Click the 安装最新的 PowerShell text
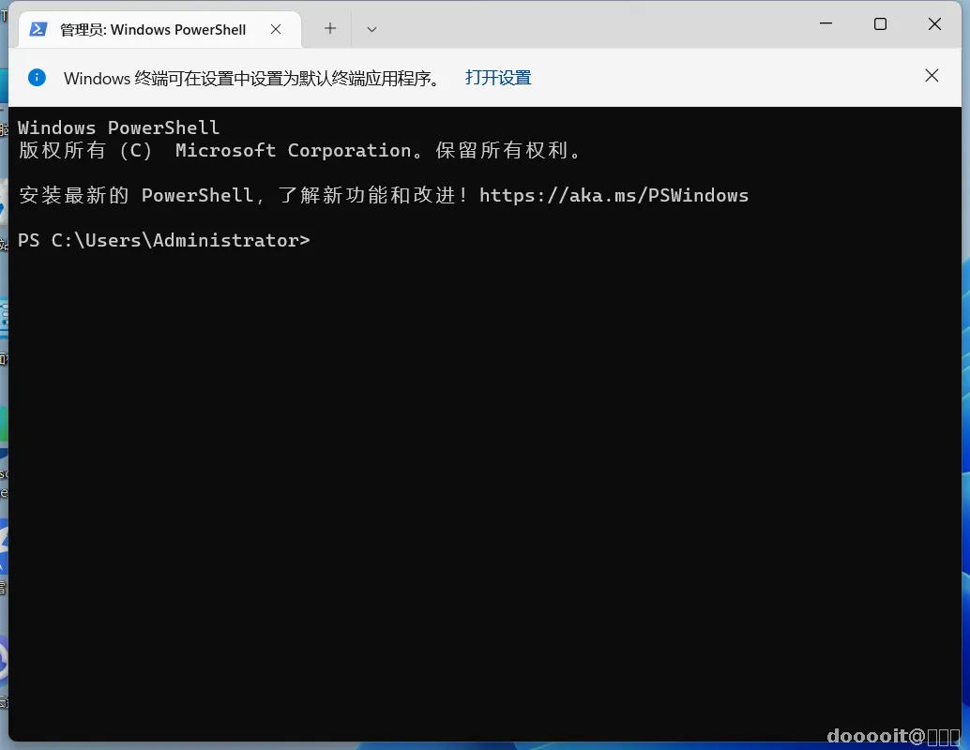970x750 pixels. tap(136, 195)
